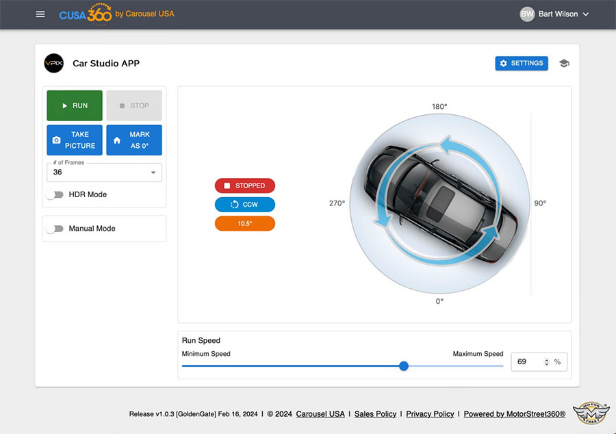Click the BW user avatar
This screenshot has height=434, width=616.
coord(526,14)
